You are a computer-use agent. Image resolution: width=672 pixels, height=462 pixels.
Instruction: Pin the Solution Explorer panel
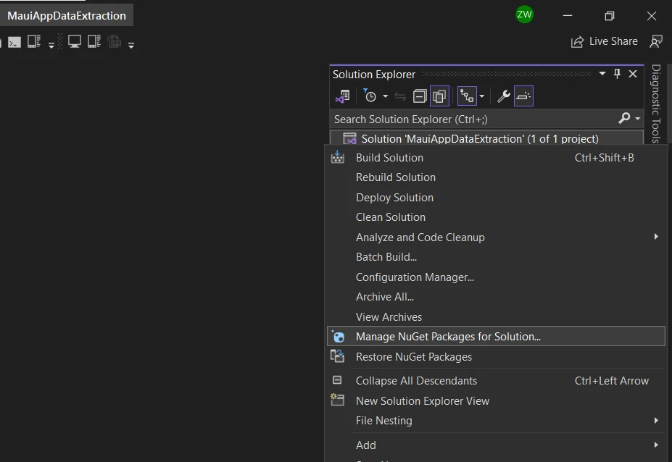pyautogui.click(x=618, y=74)
